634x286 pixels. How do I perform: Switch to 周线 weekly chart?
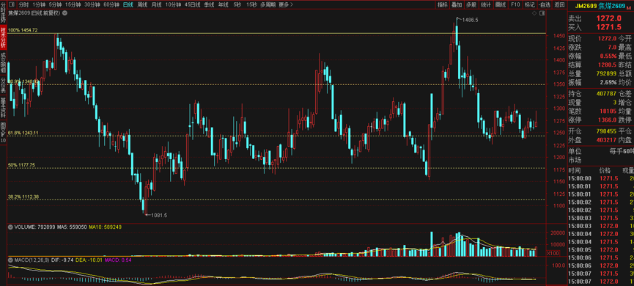[142, 5]
